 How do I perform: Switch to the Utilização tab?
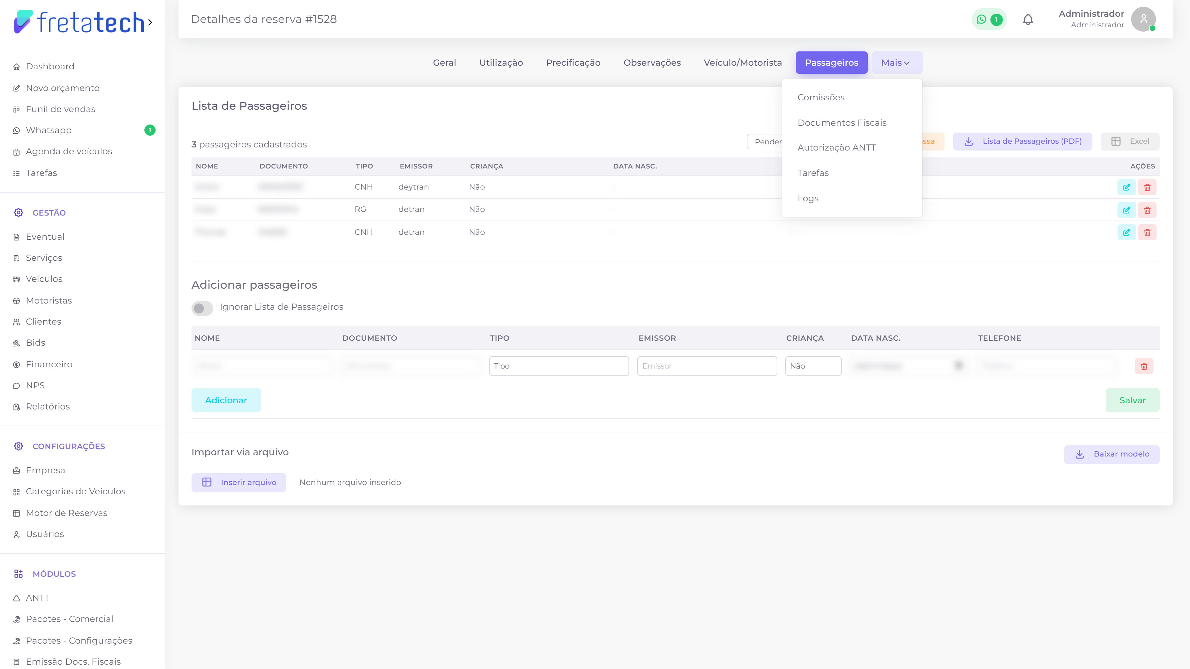(x=501, y=62)
